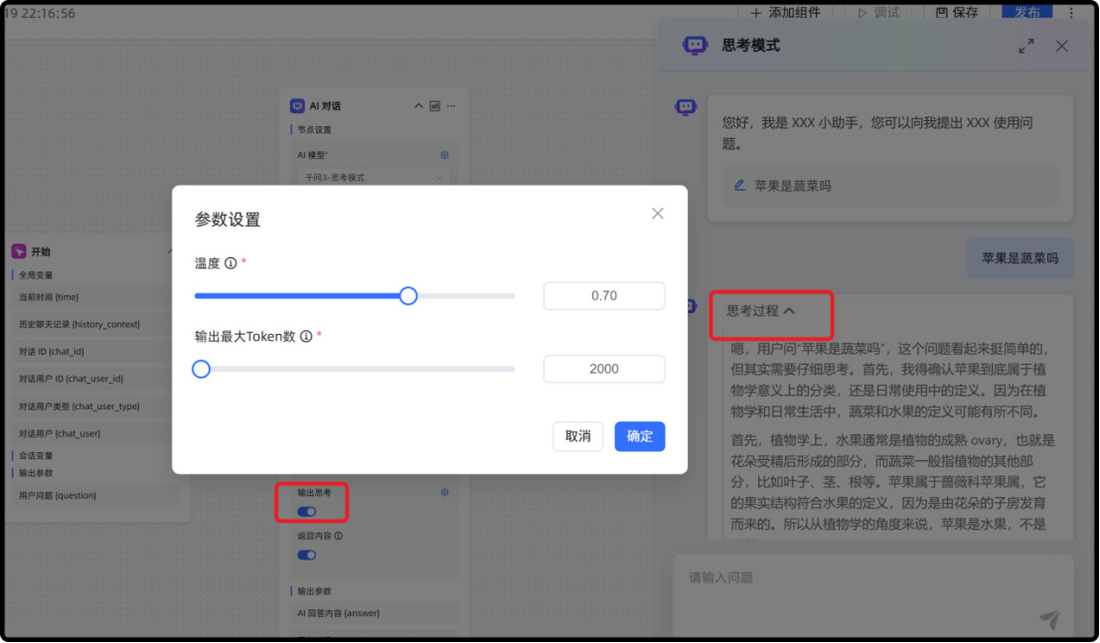Viewport: 1100px width, 643px height.
Task: Open AI model settings gear icon
Action: (444, 154)
